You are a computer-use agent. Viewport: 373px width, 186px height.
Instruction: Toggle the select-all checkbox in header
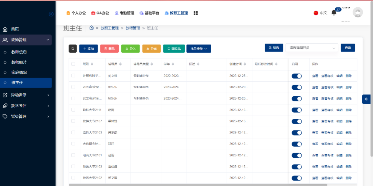tap(73, 64)
